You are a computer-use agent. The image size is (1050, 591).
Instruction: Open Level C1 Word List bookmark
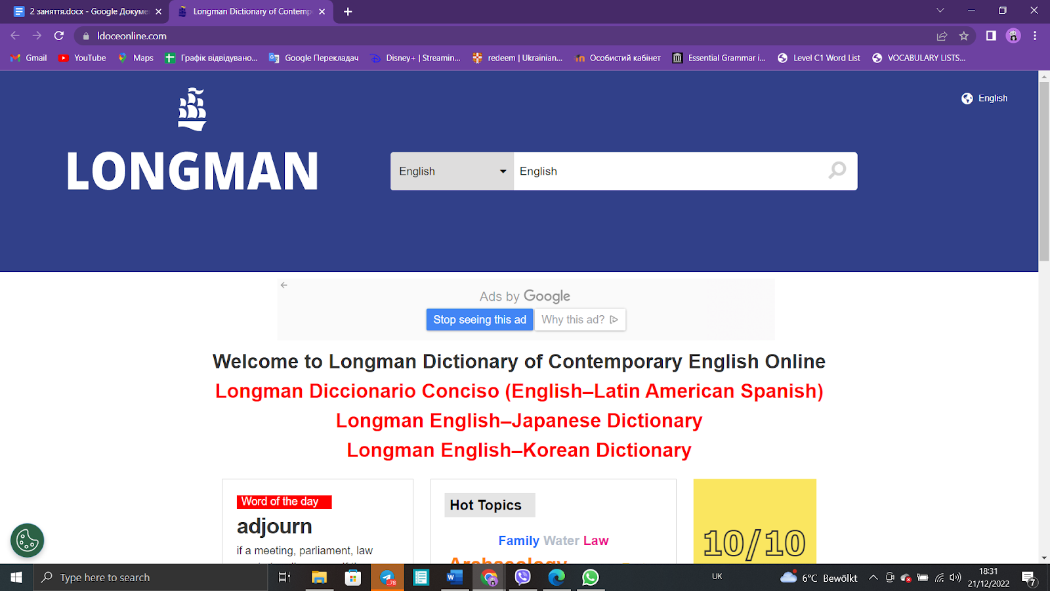click(x=819, y=58)
